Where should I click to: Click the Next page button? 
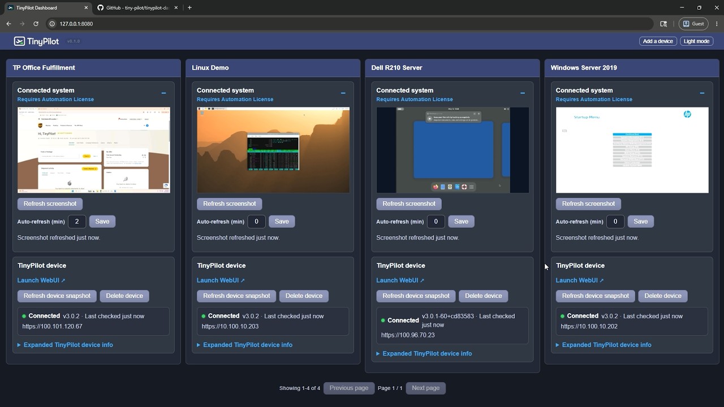coord(426,388)
